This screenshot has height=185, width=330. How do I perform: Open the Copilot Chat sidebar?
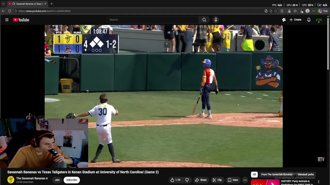coord(323,11)
